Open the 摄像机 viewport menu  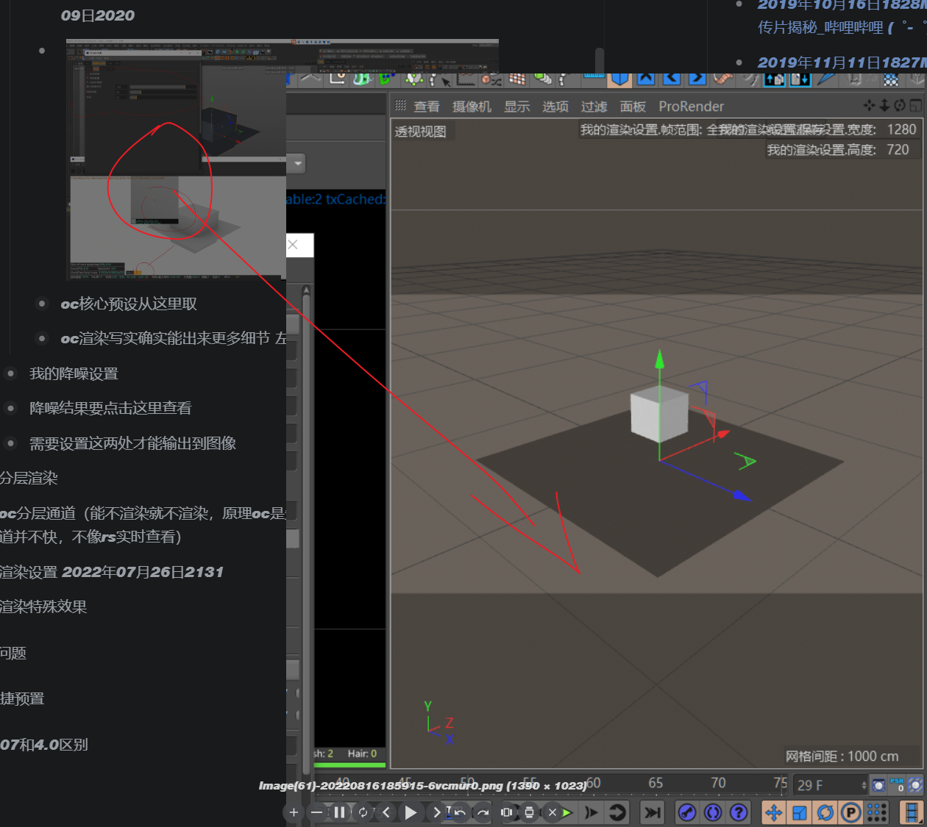[x=472, y=107]
